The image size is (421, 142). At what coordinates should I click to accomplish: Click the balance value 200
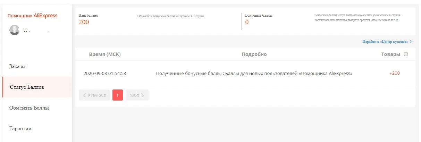(84, 22)
